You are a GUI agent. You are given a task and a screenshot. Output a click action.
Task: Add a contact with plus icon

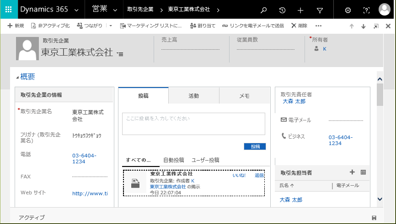point(352,172)
